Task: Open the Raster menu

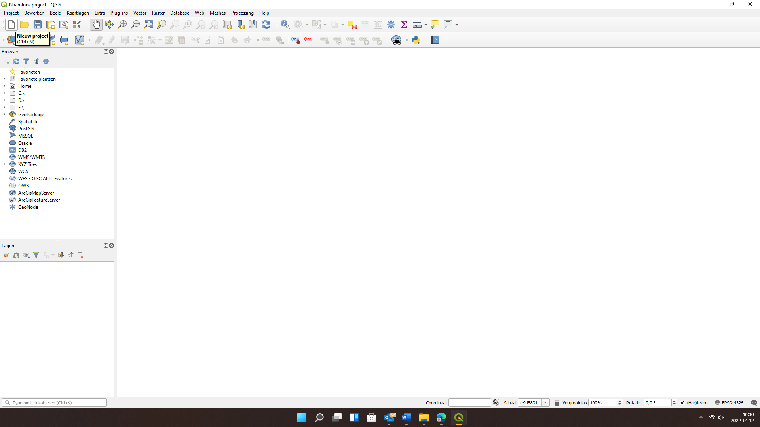Action: [x=158, y=13]
